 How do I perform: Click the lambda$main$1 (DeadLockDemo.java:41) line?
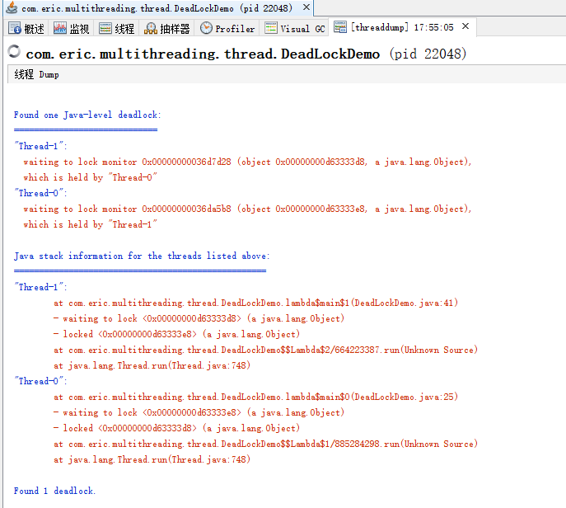(x=256, y=303)
